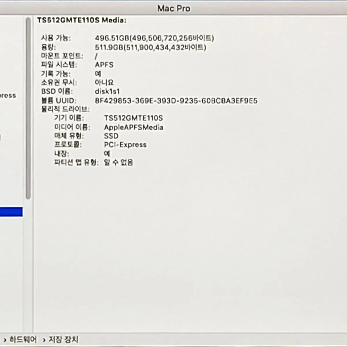Image resolution: width=347 pixels, height=347 pixels.
Task: Select the volume UUID 8F429853 string
Action: pos(176,101)
